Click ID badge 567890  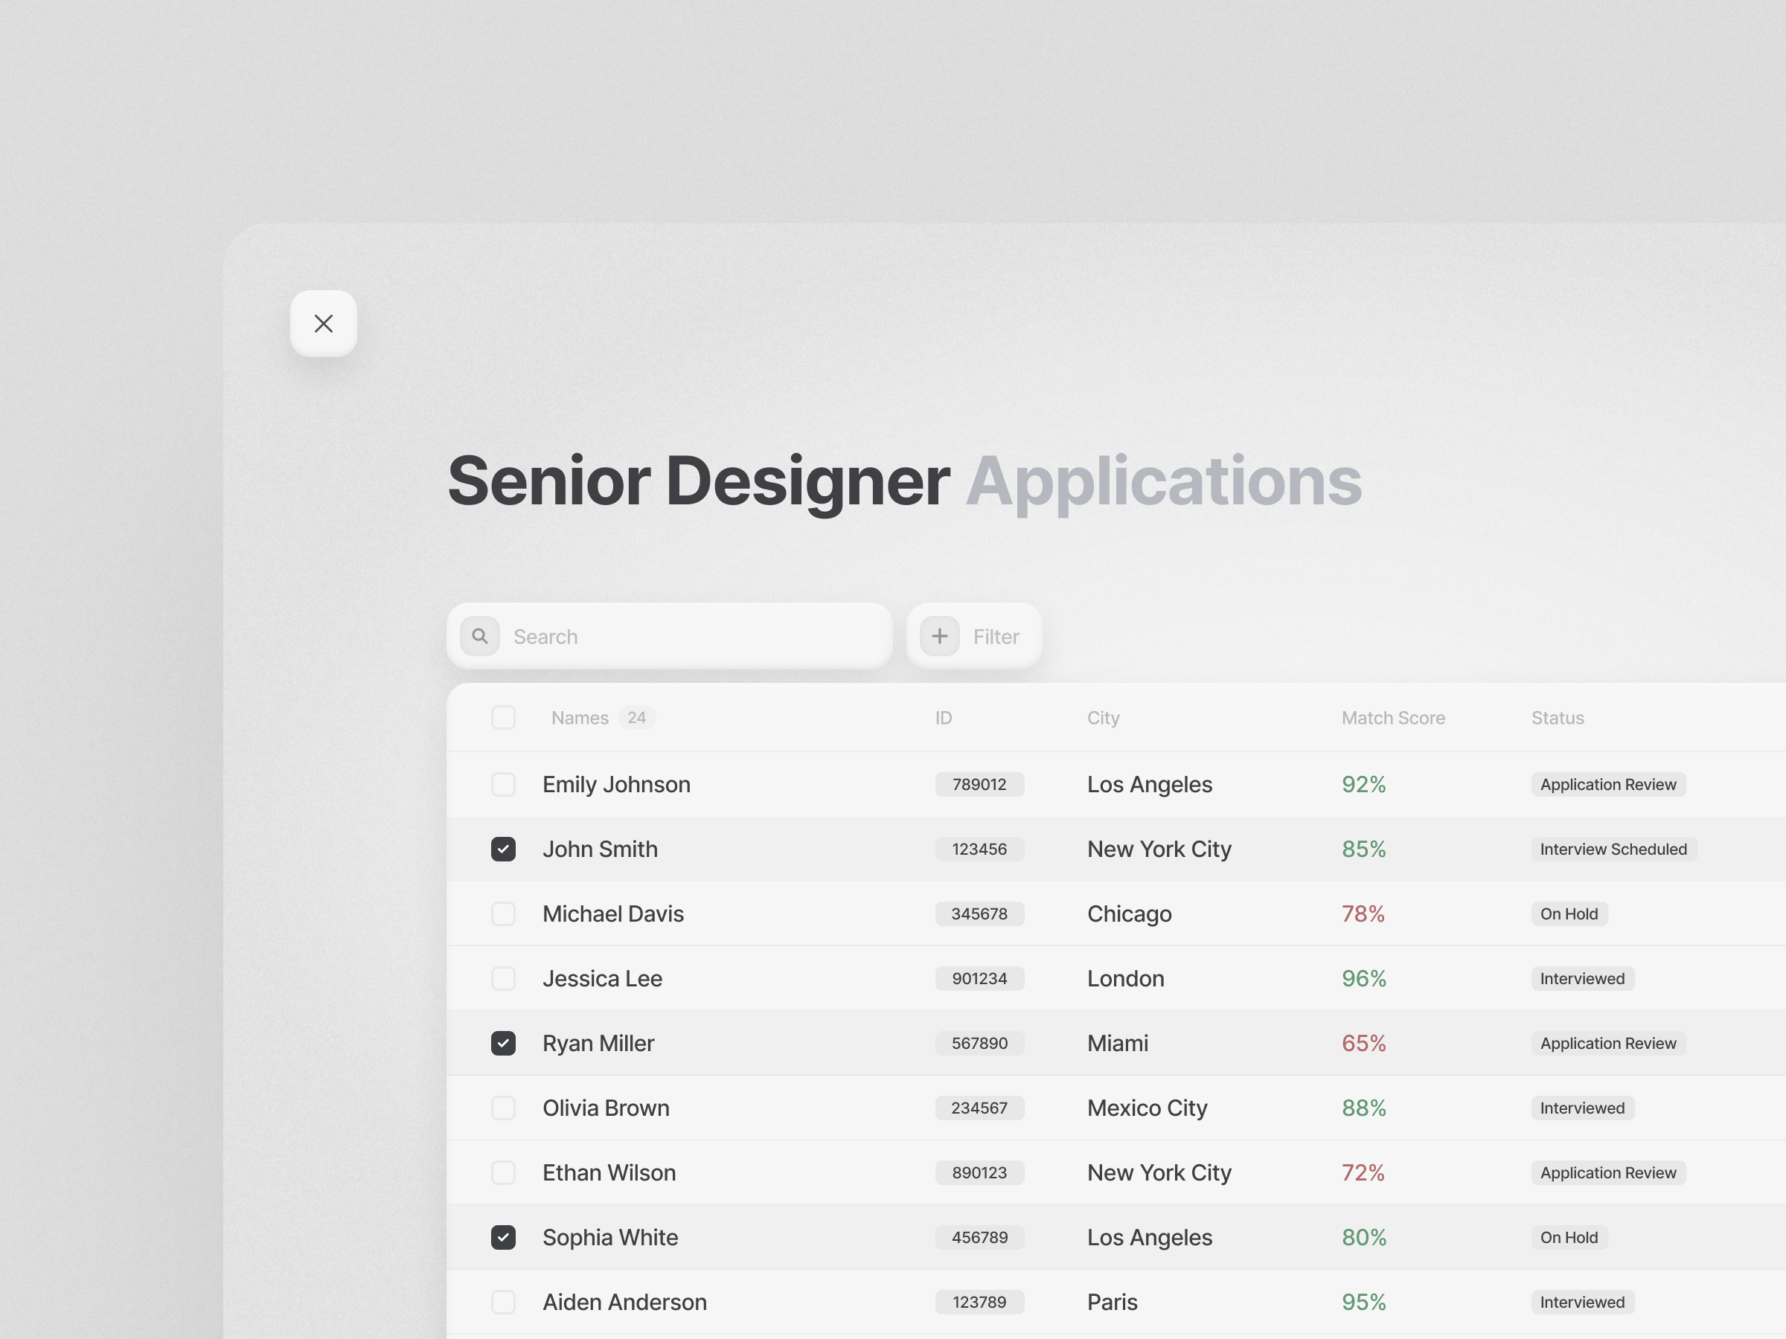tap(979, 1043)
